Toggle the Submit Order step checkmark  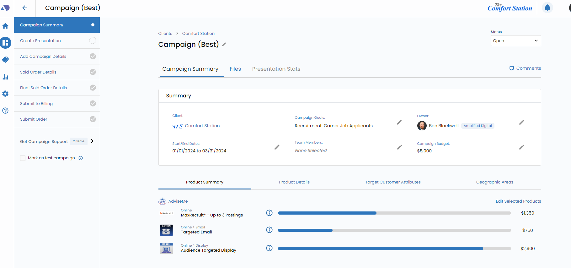[x=93, y=119]
